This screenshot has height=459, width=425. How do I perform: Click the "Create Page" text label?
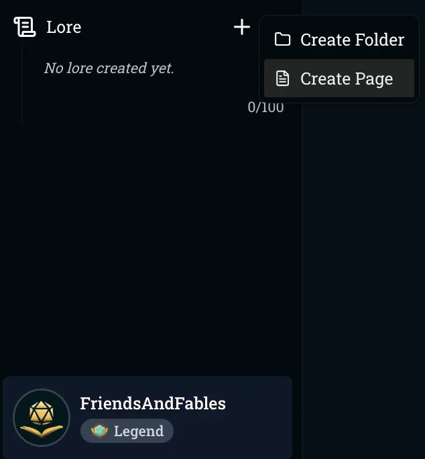(x=347, y=79)
